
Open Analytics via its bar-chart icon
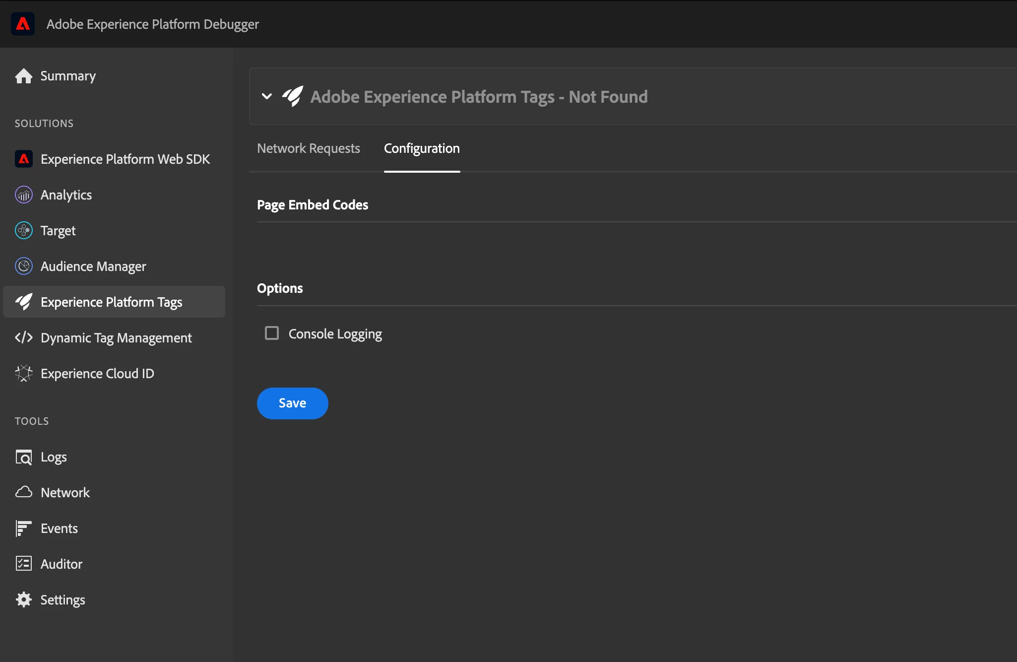coord(23,195)
